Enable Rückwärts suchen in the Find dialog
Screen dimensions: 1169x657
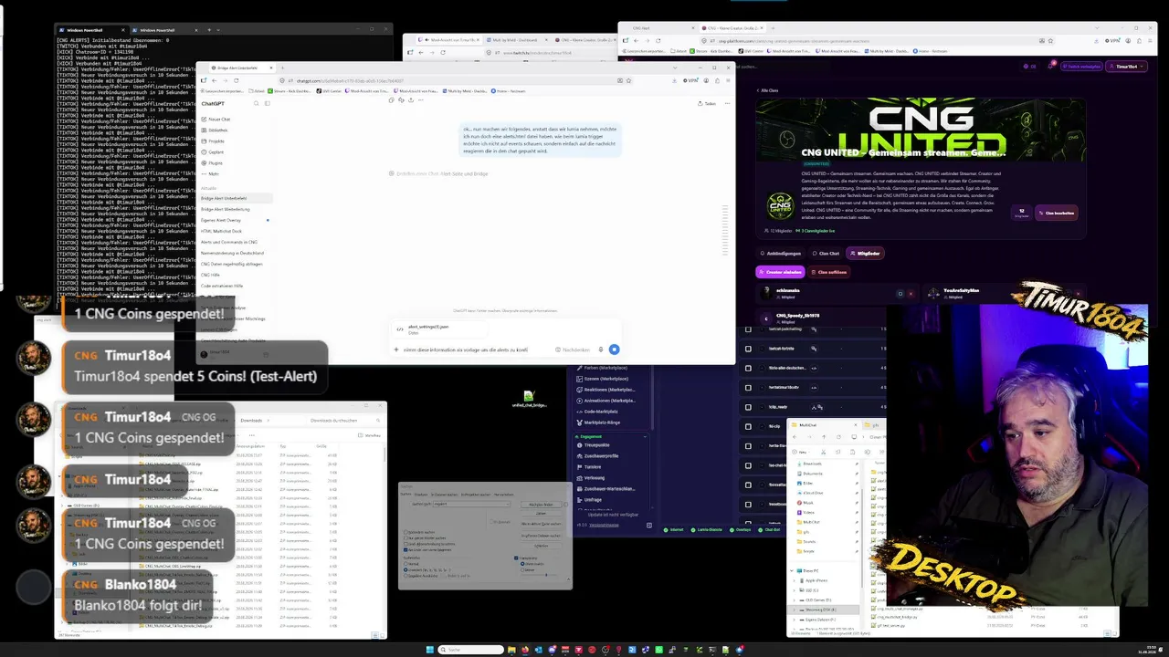click(x=405, y=532)
